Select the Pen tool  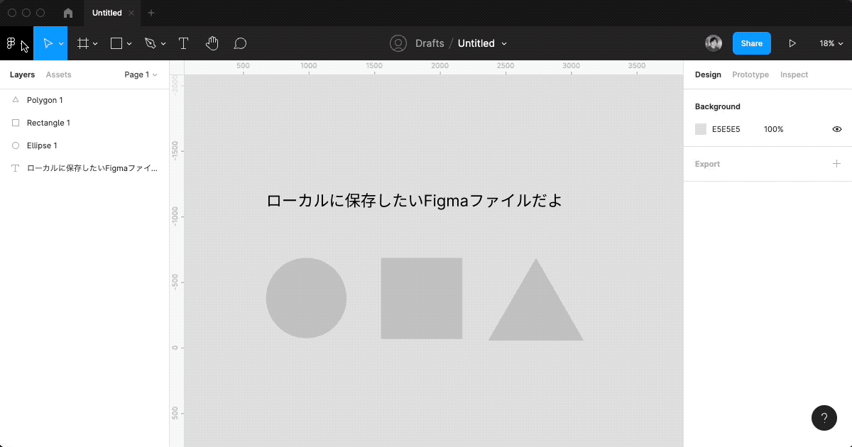point(151,43)
